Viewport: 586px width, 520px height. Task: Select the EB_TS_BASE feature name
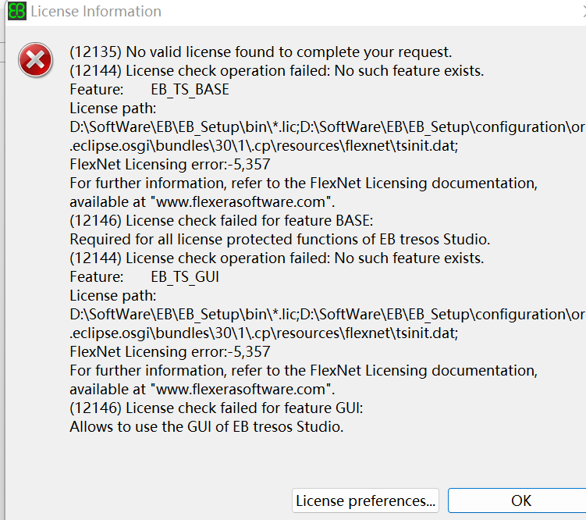(190, 90)
